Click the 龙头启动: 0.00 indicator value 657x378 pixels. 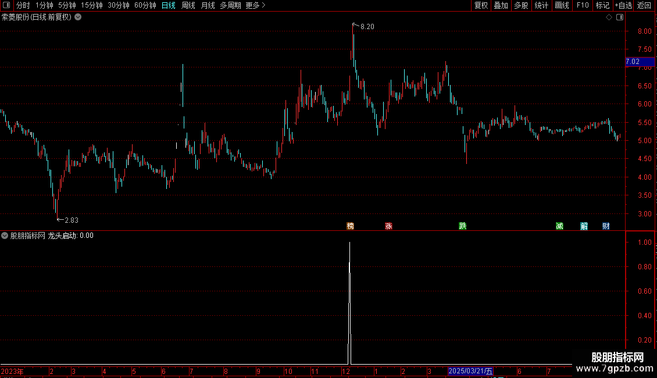[x=71, y=236]
